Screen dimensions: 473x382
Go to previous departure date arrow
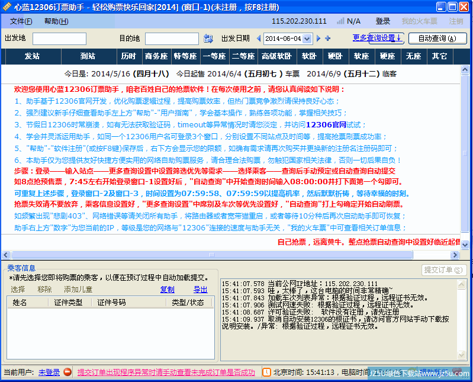click(x=259, y=38)
